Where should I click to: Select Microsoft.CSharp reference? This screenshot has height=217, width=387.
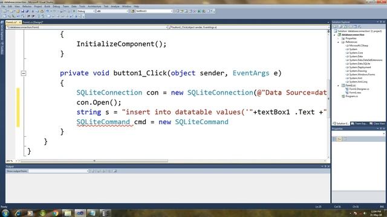[x=359, y=46]
